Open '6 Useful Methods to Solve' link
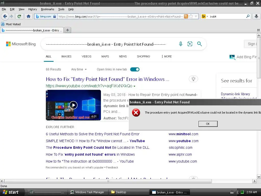 point(93,134)
